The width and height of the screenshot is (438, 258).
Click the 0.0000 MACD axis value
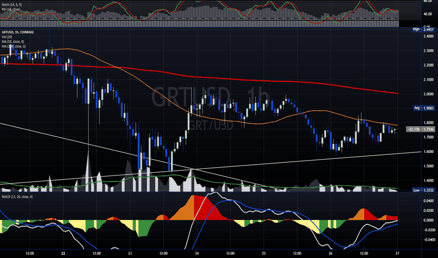[x=429, y=220]
